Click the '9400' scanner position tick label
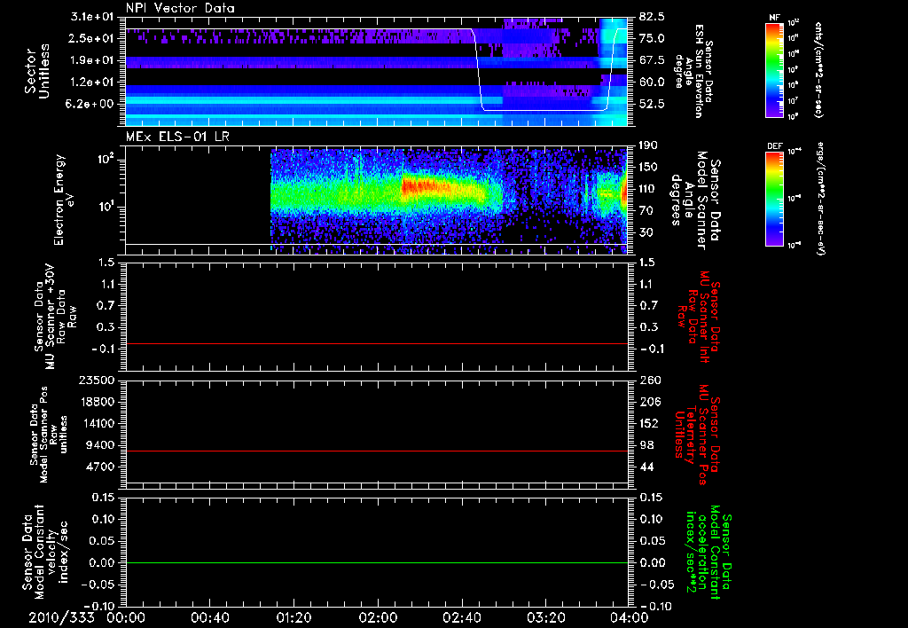This screenshot has height=628, width=908. (x=99, y=445)
